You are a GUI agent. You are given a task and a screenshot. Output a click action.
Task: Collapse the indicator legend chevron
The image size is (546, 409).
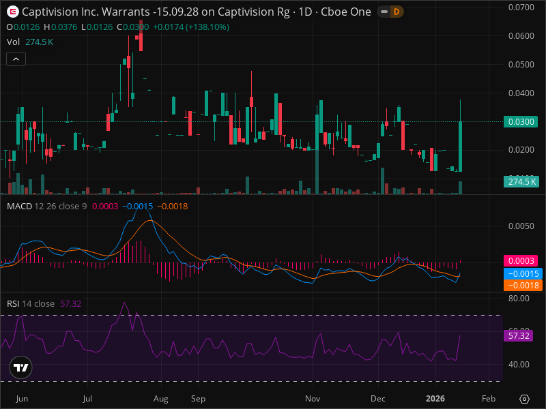click(16, 59)
